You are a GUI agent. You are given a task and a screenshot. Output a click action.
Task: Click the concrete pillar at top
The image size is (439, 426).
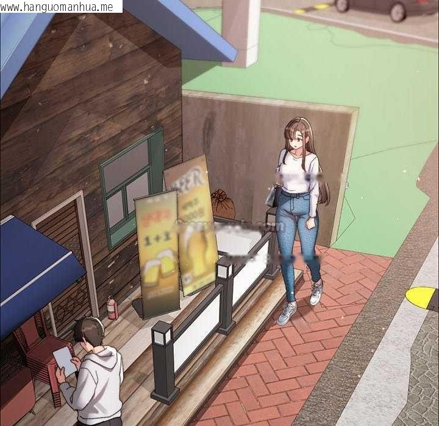[x=241, y=33]
